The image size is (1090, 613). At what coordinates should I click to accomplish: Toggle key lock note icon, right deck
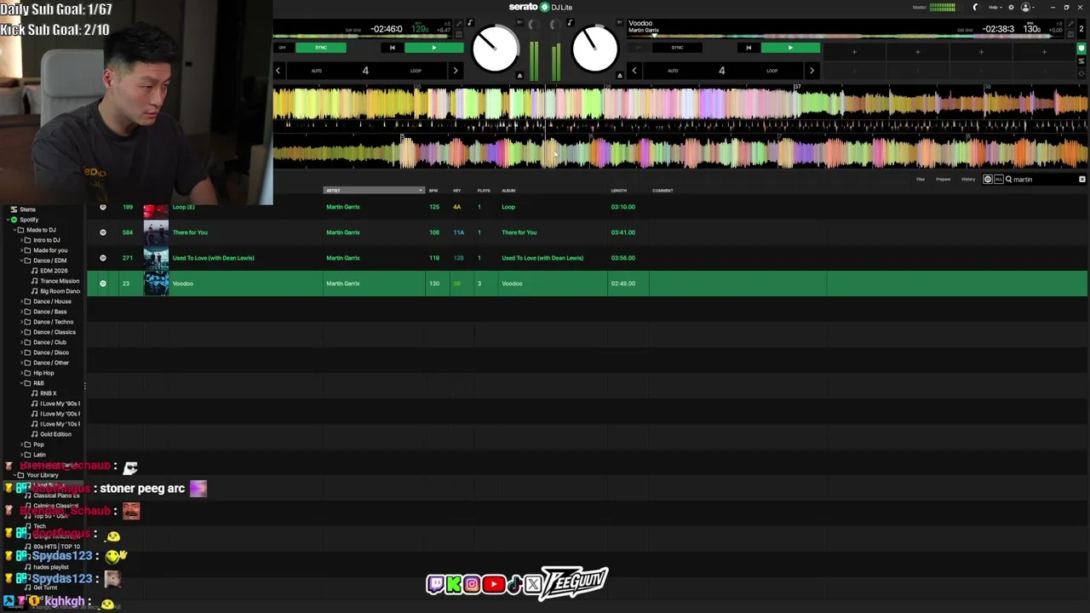570,22
